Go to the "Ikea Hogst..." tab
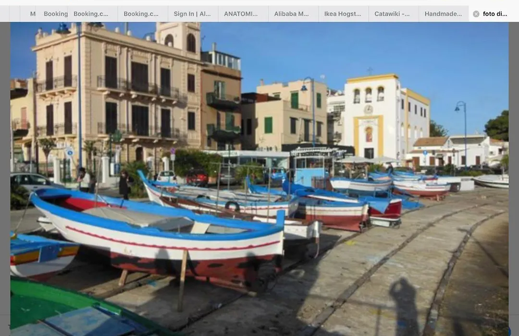Image resolution: width=519 pixels, height=336 pixels. [343, 14]
